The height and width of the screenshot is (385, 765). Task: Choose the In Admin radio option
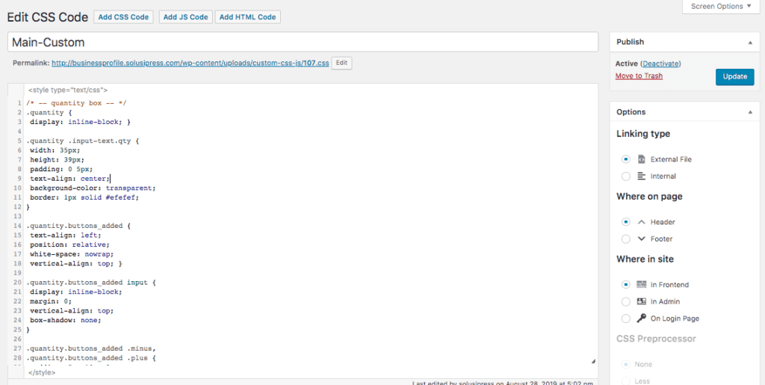tap(626, 301)
